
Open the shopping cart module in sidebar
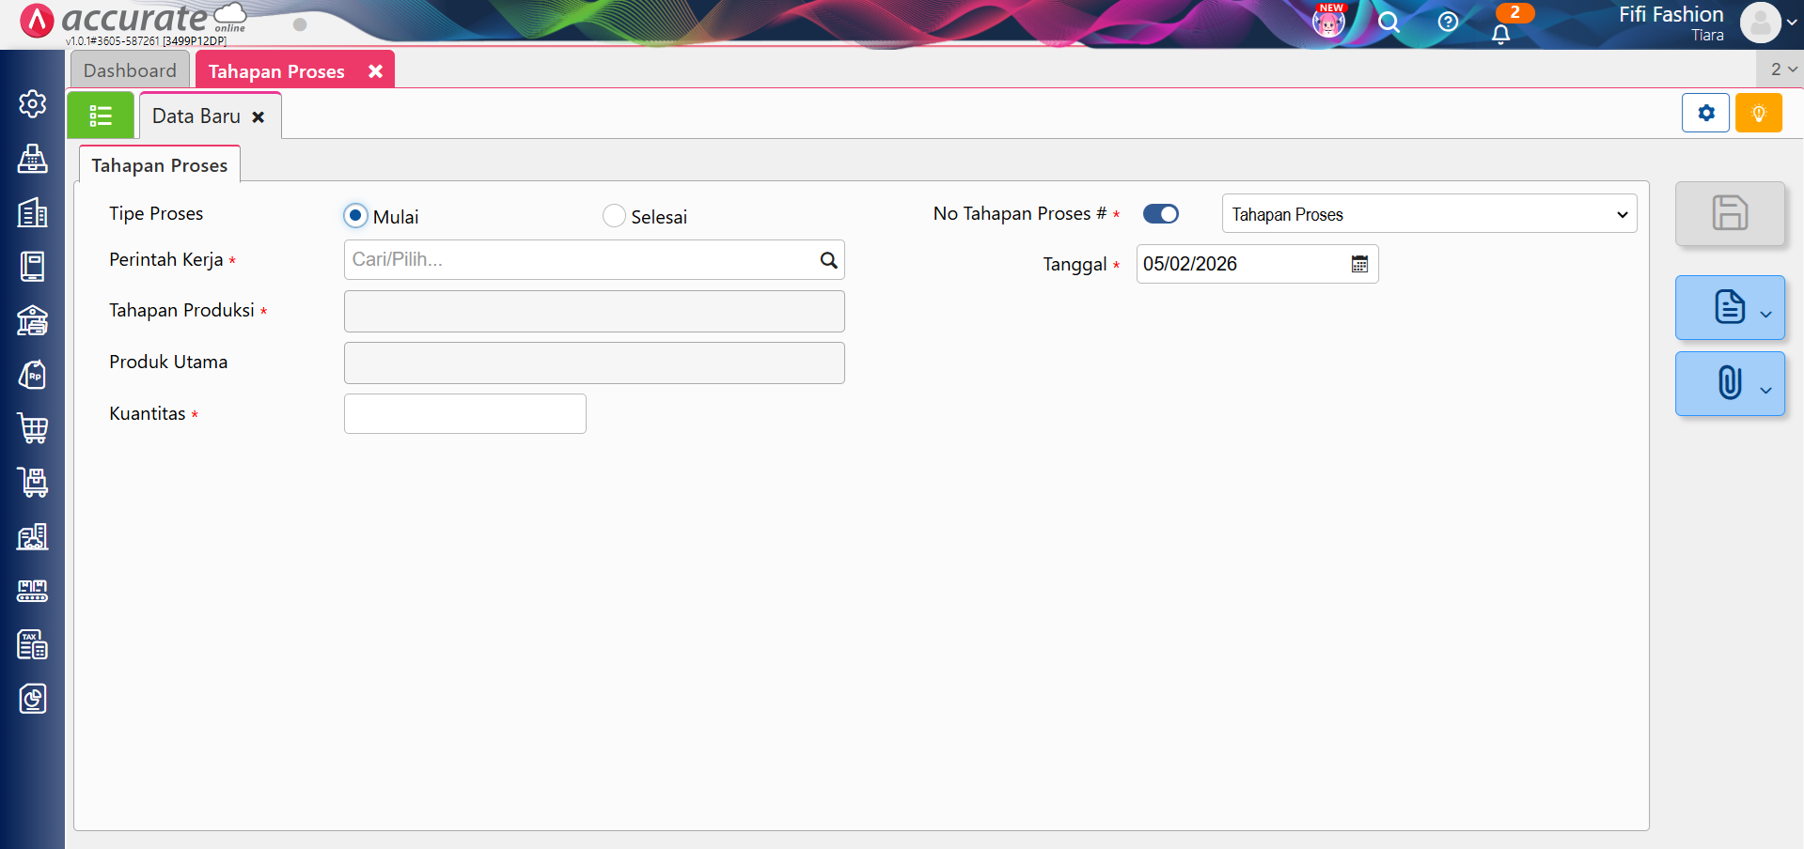tap(33, 428)
